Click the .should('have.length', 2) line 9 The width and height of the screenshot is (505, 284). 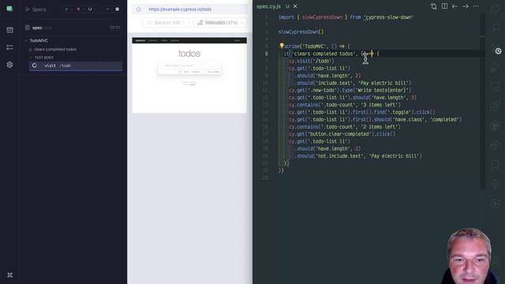(327, 76)
